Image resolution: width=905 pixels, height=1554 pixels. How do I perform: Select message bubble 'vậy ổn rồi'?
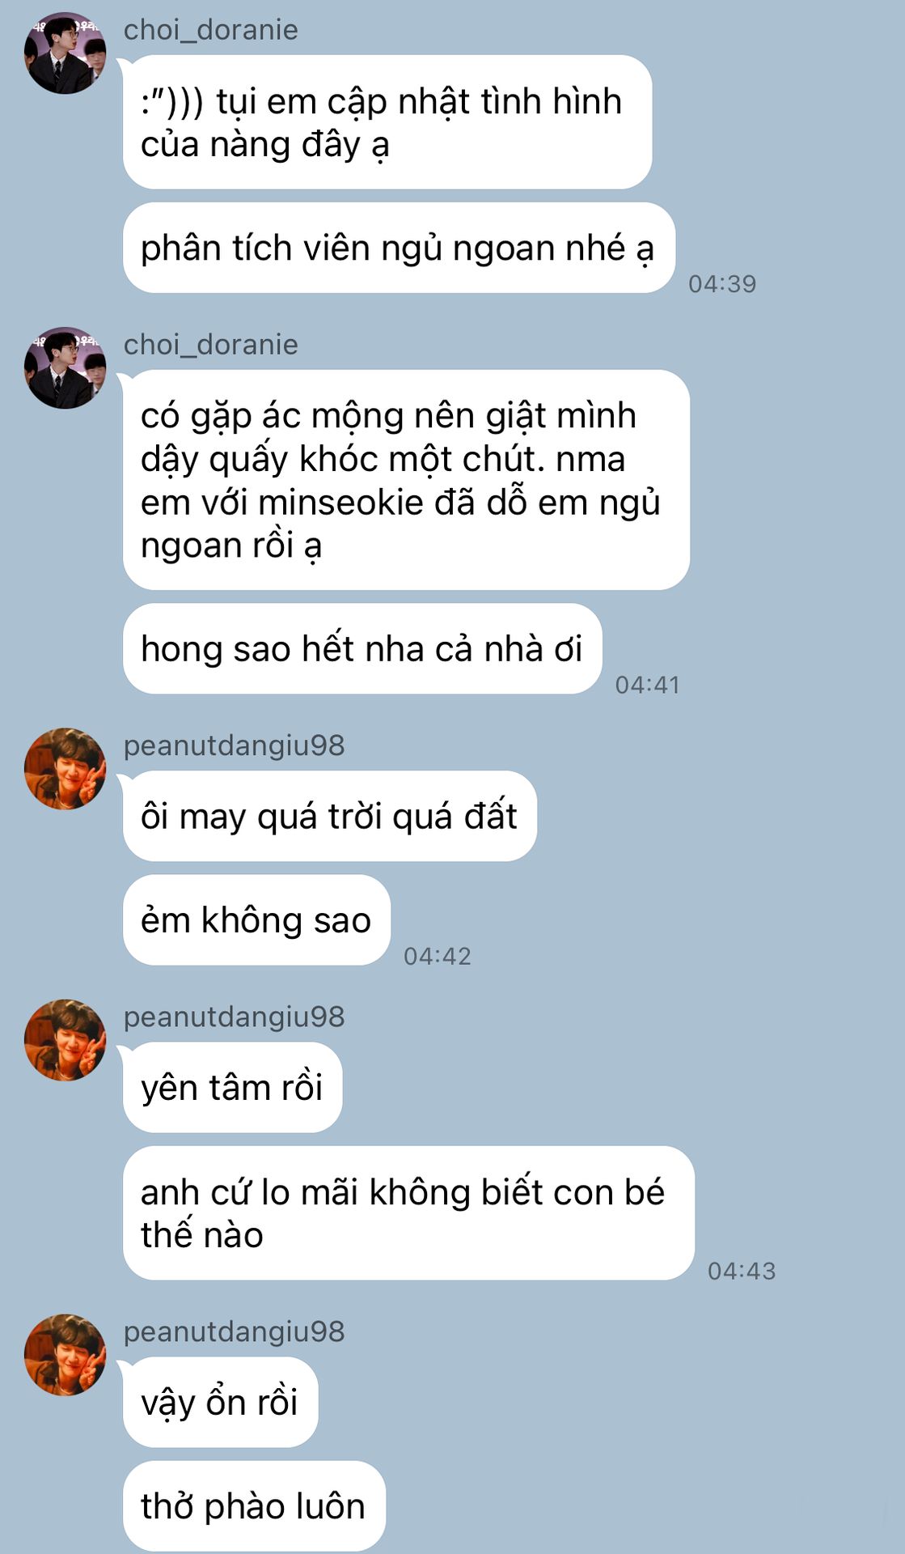[x=220, y=1402]
